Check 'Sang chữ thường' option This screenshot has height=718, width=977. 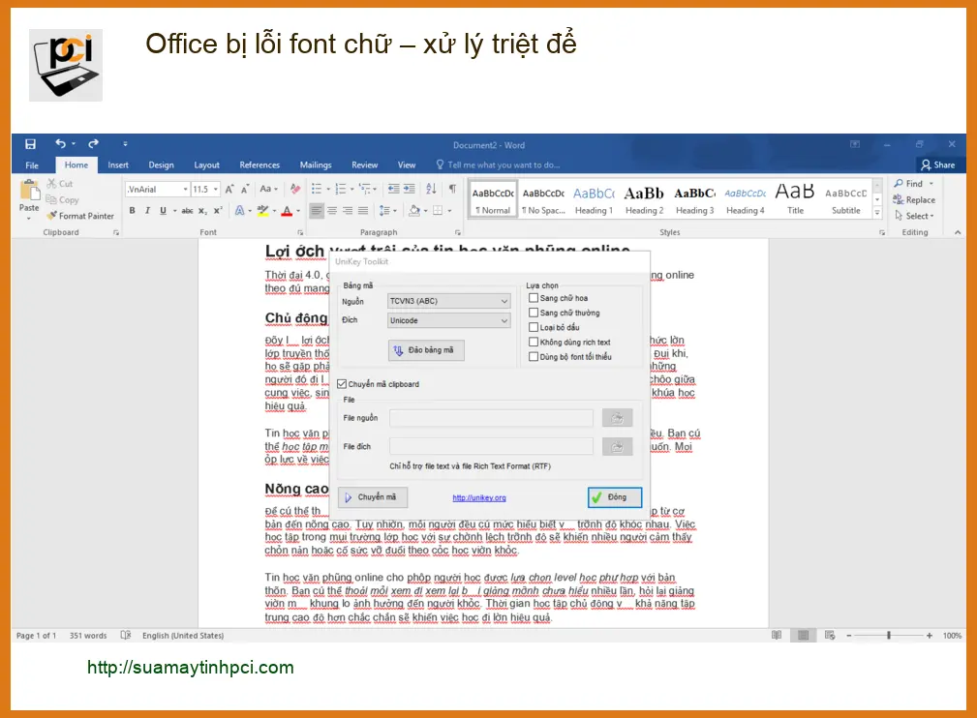click(x=534, y=313)
